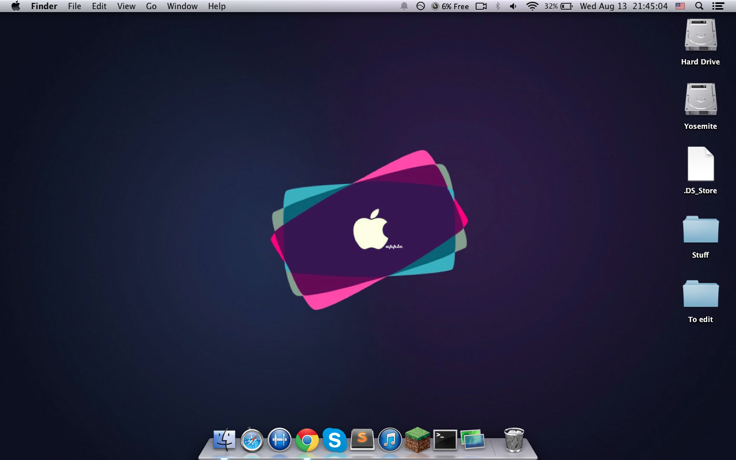
Task: Show Notification Center list icon
Action: pos(718,6)
